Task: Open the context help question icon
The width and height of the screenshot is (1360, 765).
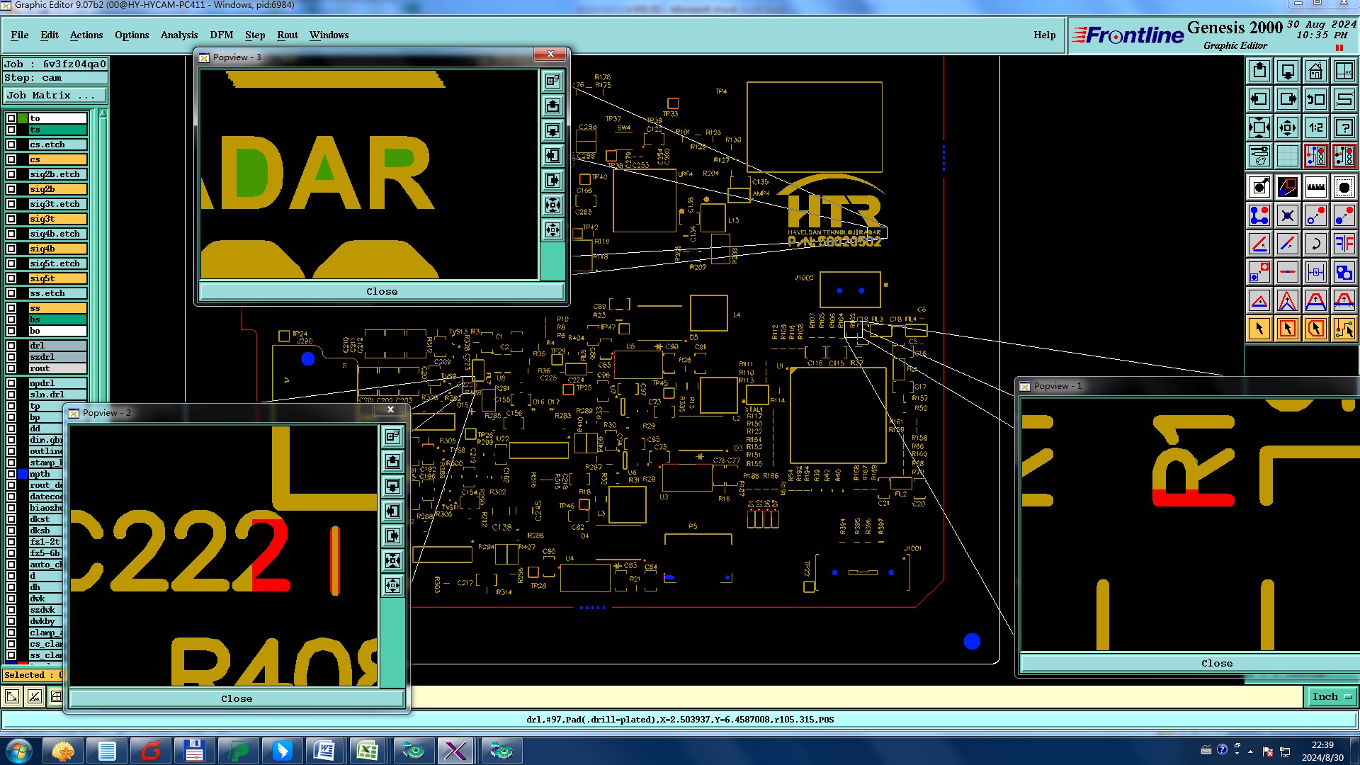Action: click(1344, 127)
